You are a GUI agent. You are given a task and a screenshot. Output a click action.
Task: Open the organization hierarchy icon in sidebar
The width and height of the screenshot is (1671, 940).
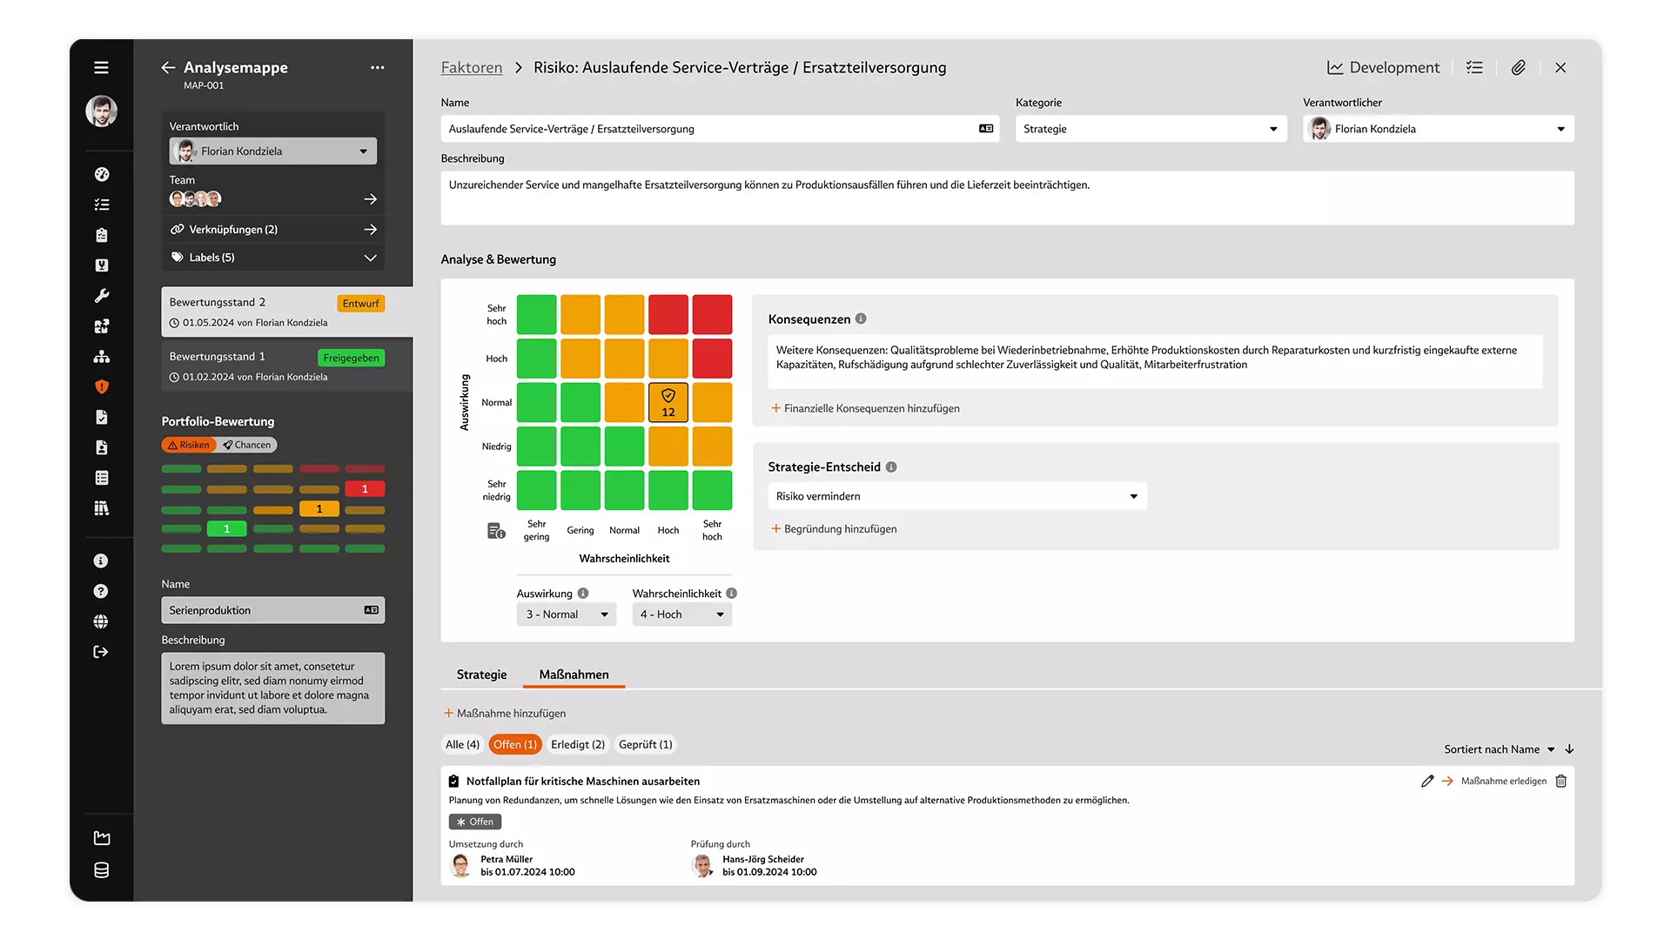(x=101, y=357)
